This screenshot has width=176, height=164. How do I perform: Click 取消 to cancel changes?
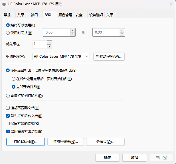(x=135, y=158)
